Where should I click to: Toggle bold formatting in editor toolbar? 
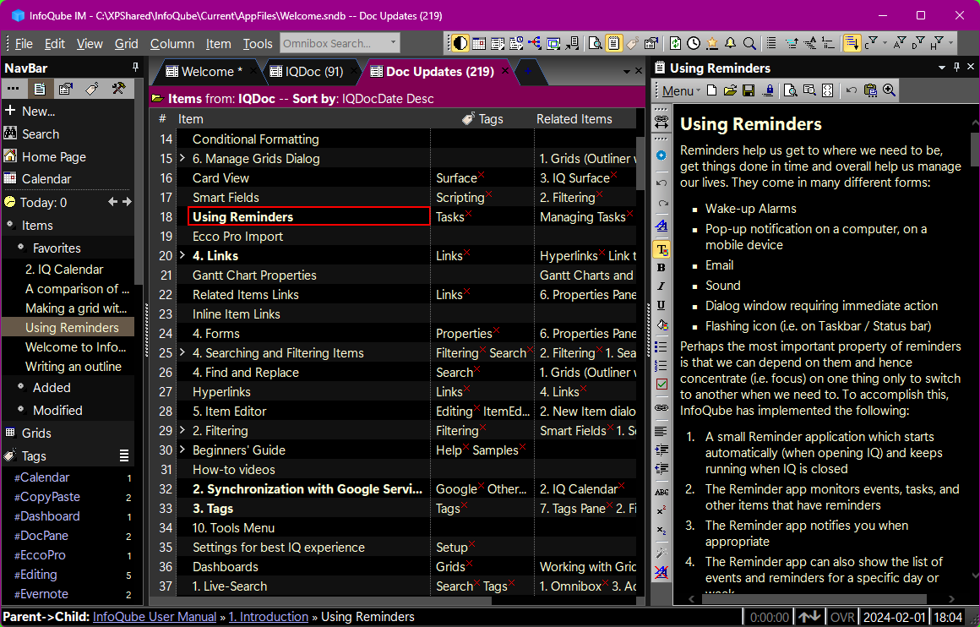661,268
